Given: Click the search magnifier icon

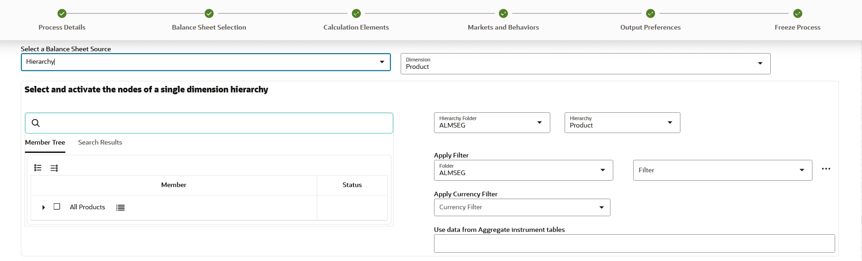Looking at the screenshot, I should click(36, 123).
